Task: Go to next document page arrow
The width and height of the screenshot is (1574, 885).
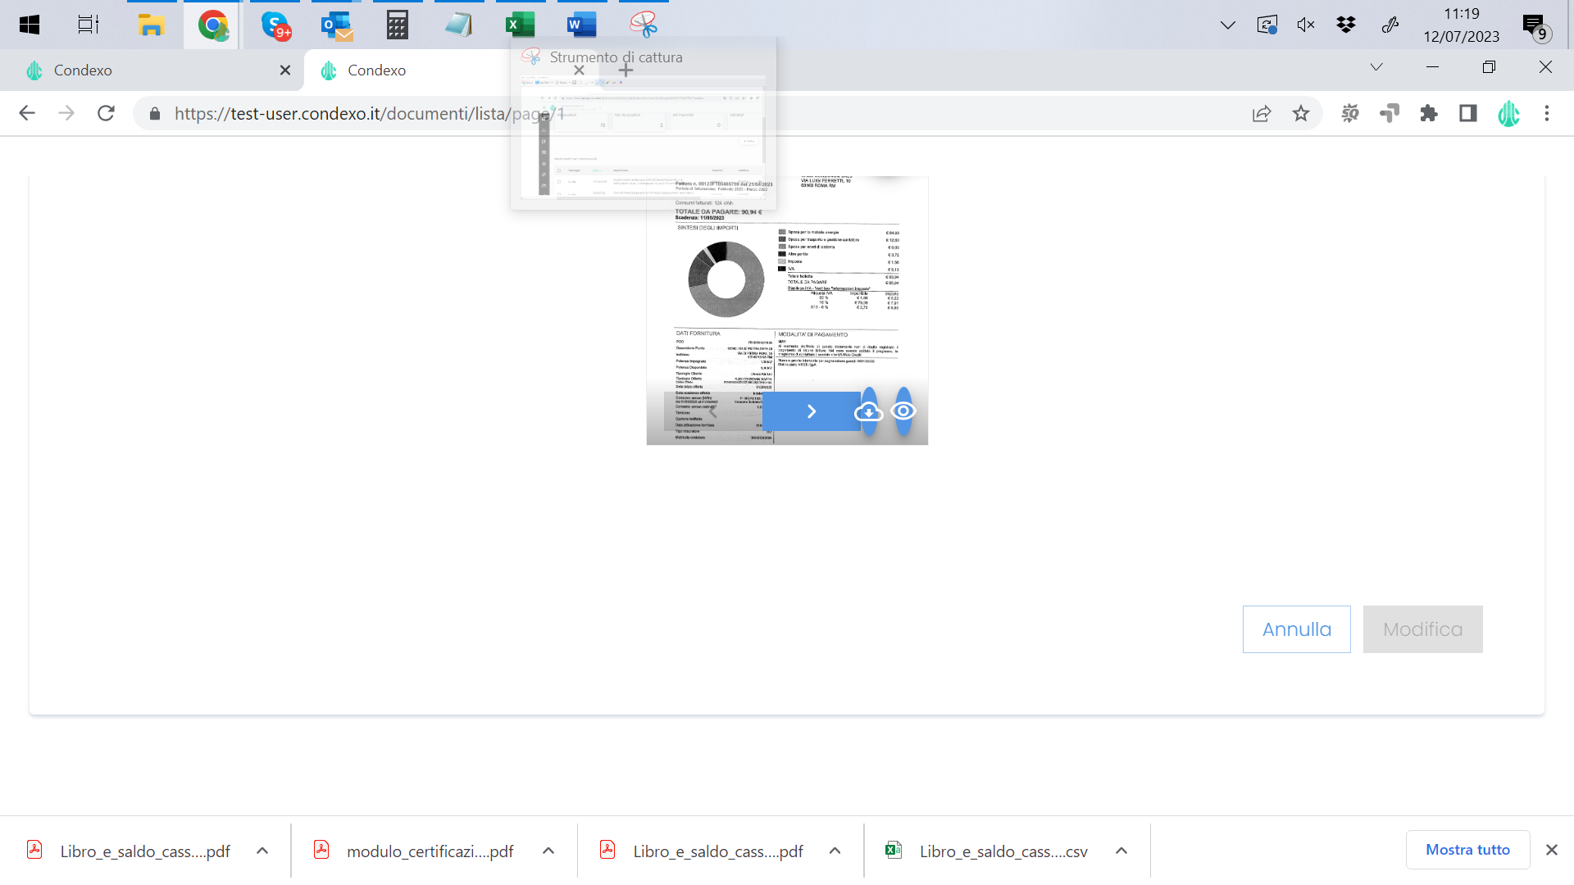Action: [811, 411]
